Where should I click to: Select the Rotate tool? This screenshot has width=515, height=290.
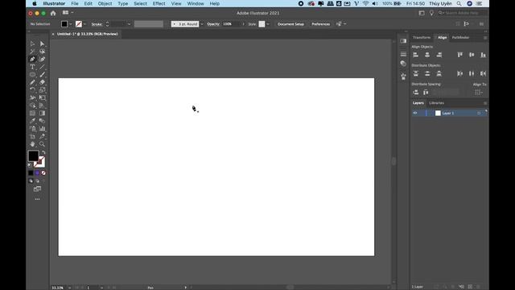[x=32, y=90]
